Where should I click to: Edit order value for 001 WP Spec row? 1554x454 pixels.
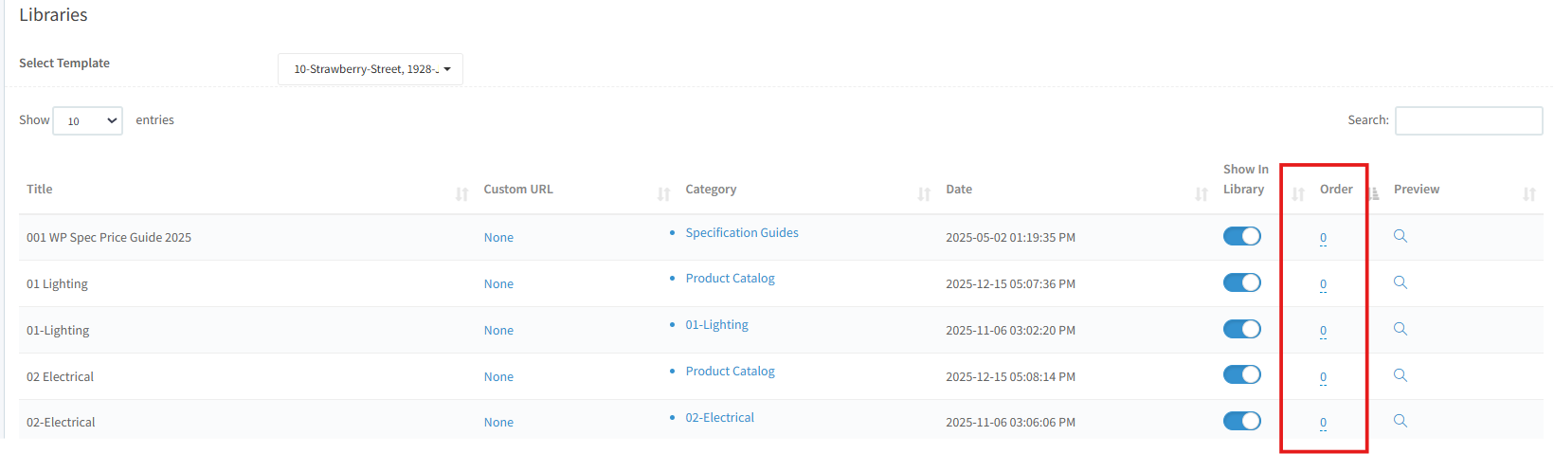tap(1323, 238)
